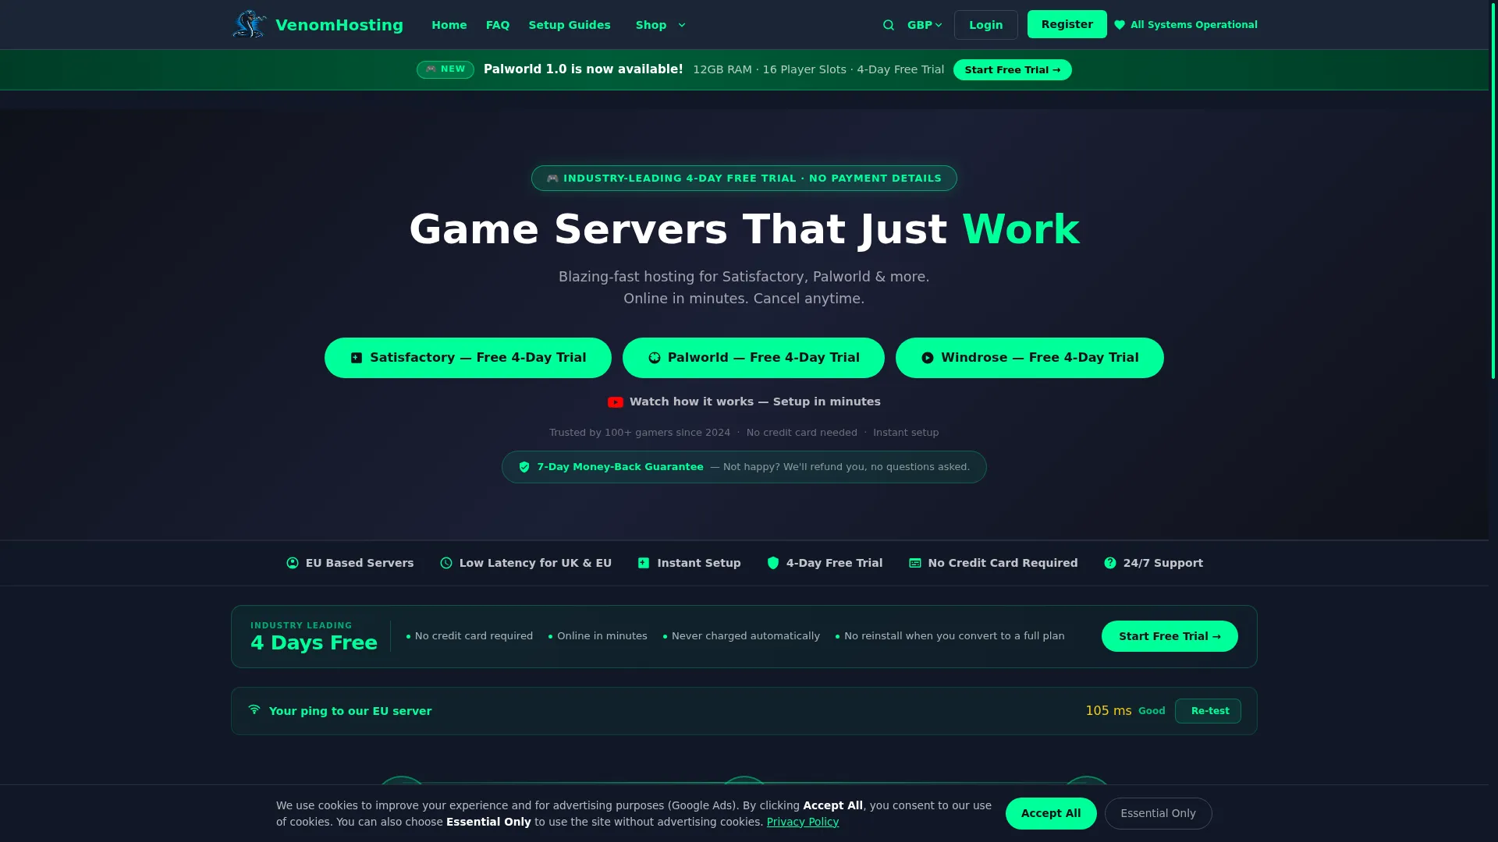This screenshot has width=1498, height=842.
Task: Click the Never charged automatically bullet
Action: click(x=741, y=636)
